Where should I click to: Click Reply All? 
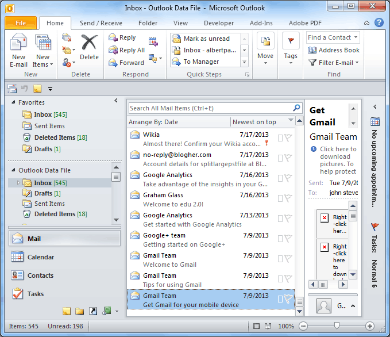click(x=126, y=50)
